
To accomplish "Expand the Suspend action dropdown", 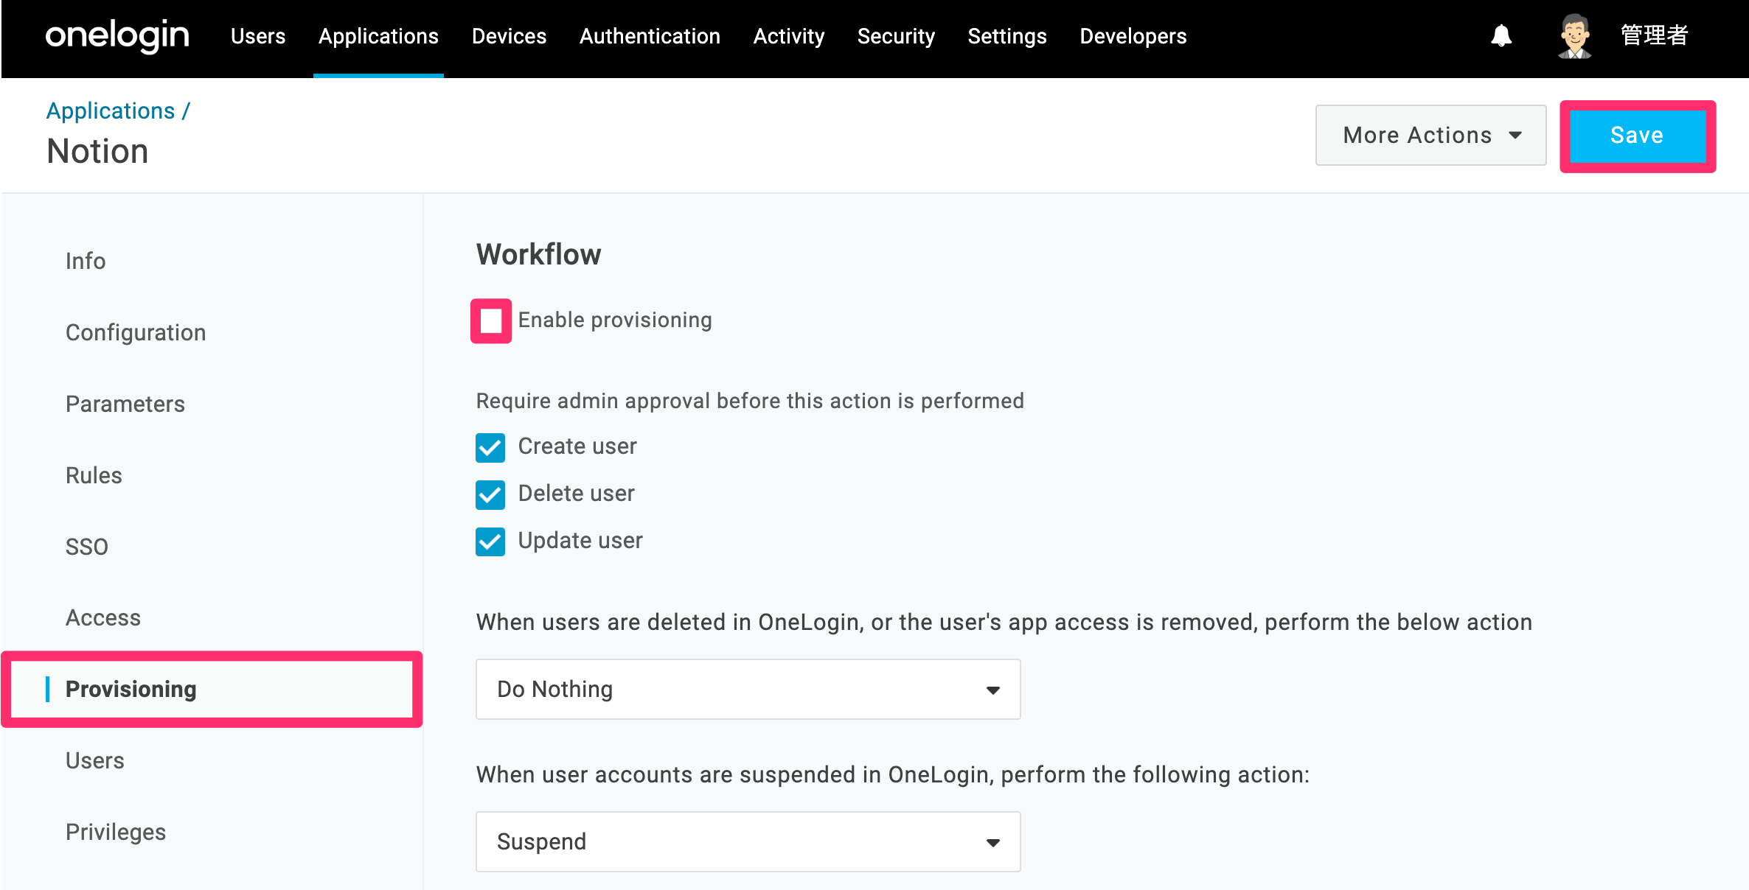I will (748, 841).
